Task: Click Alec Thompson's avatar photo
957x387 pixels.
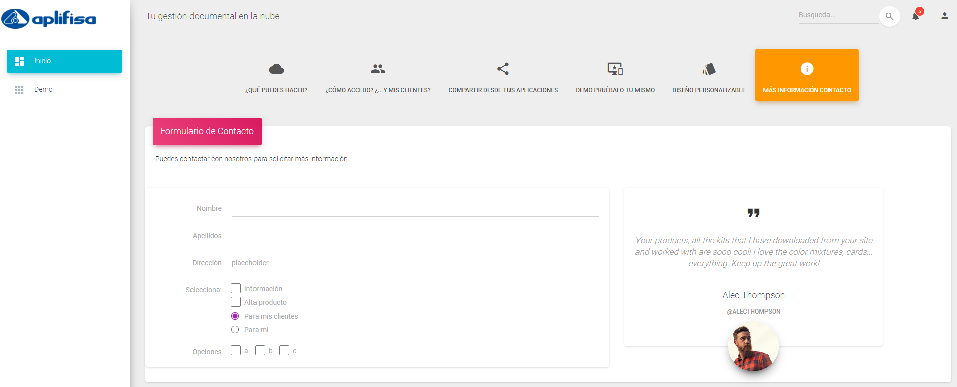Action: click(x=753, y=347)
